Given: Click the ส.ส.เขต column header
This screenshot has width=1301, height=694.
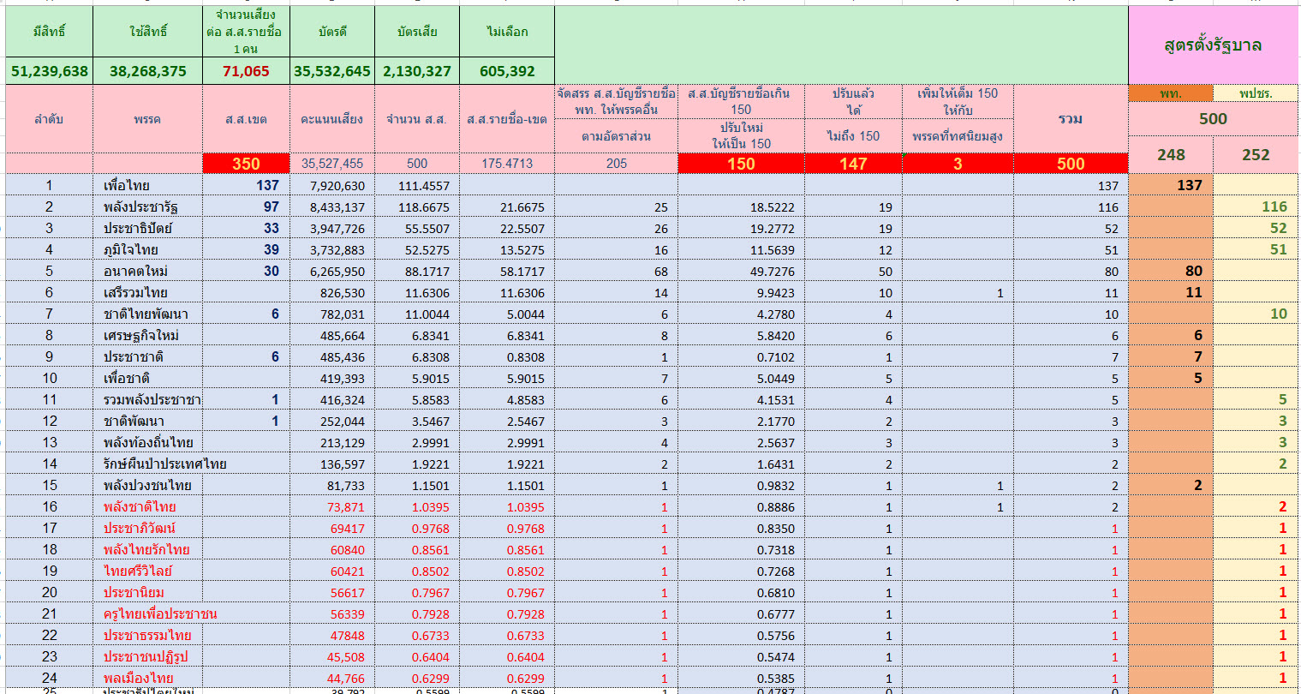Looking at the screenshot, I should (246, 119).
